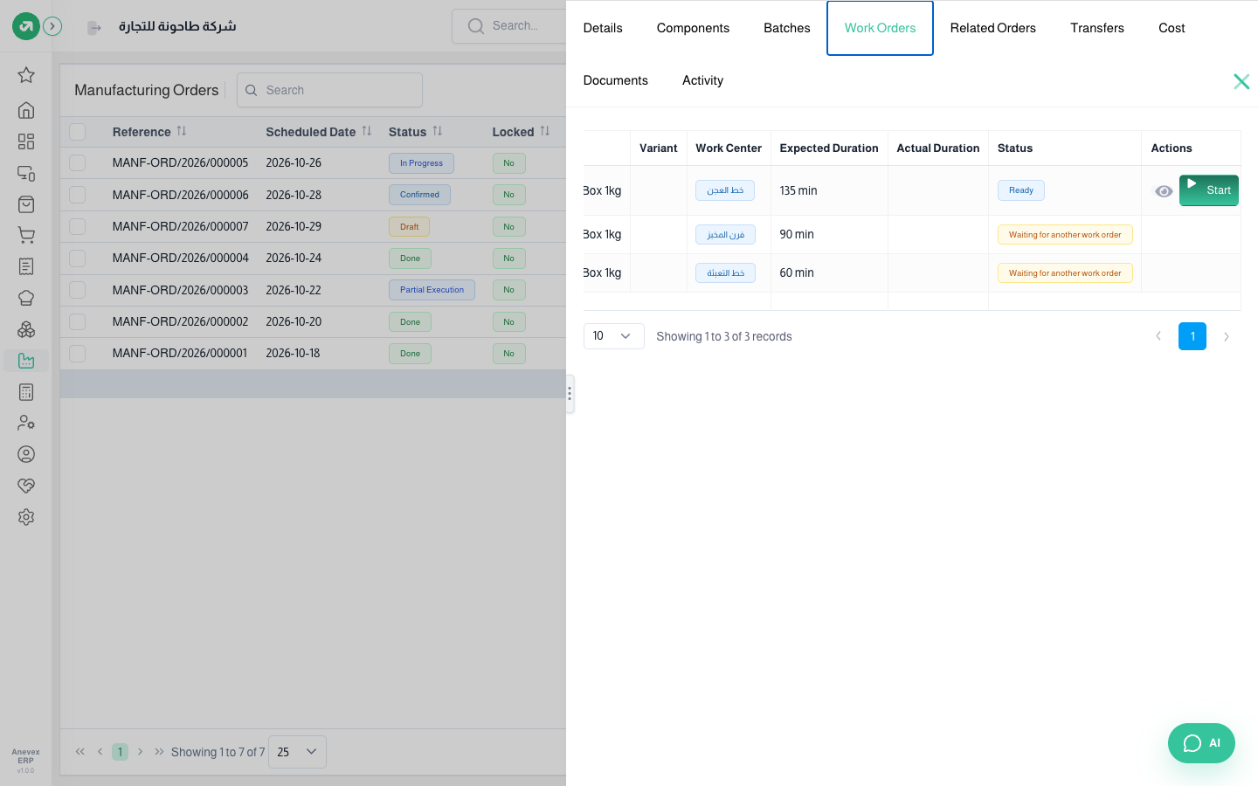The width and height of the screenshot is (1258, 786).
Task: Open the handshake heart icon in sidebar
Action: coord(26,486)
